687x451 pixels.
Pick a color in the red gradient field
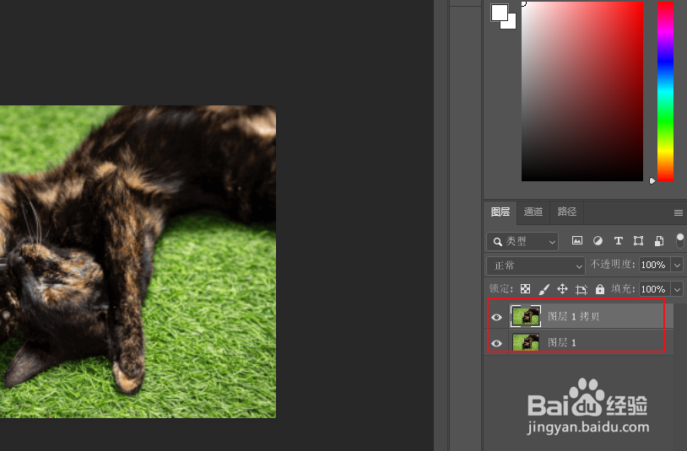click(x=582, y=91)
